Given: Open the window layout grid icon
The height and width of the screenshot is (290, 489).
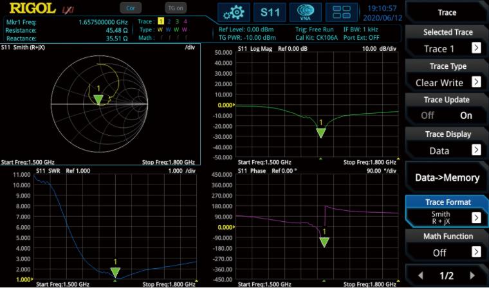Looking at the screenshot, I should 342,12.
